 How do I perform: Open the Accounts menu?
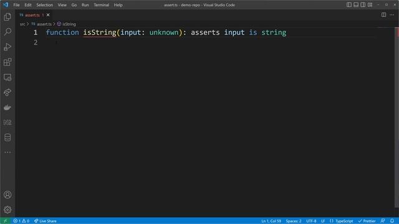click(7, 195)
